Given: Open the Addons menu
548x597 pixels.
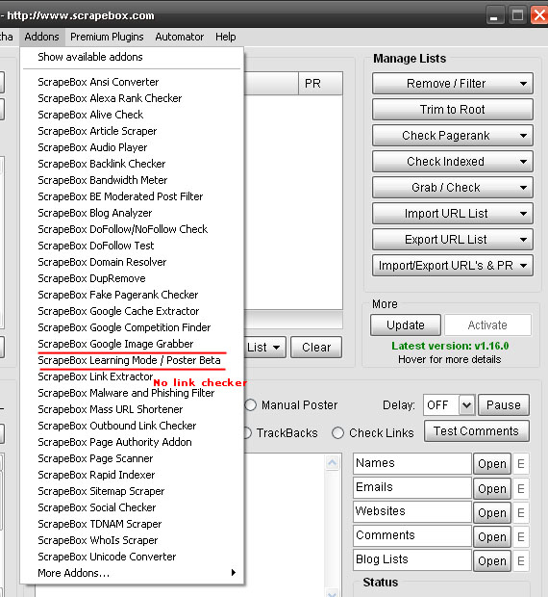Looking at the screenshot, I should pyautogui.click(x=41, y=37).
